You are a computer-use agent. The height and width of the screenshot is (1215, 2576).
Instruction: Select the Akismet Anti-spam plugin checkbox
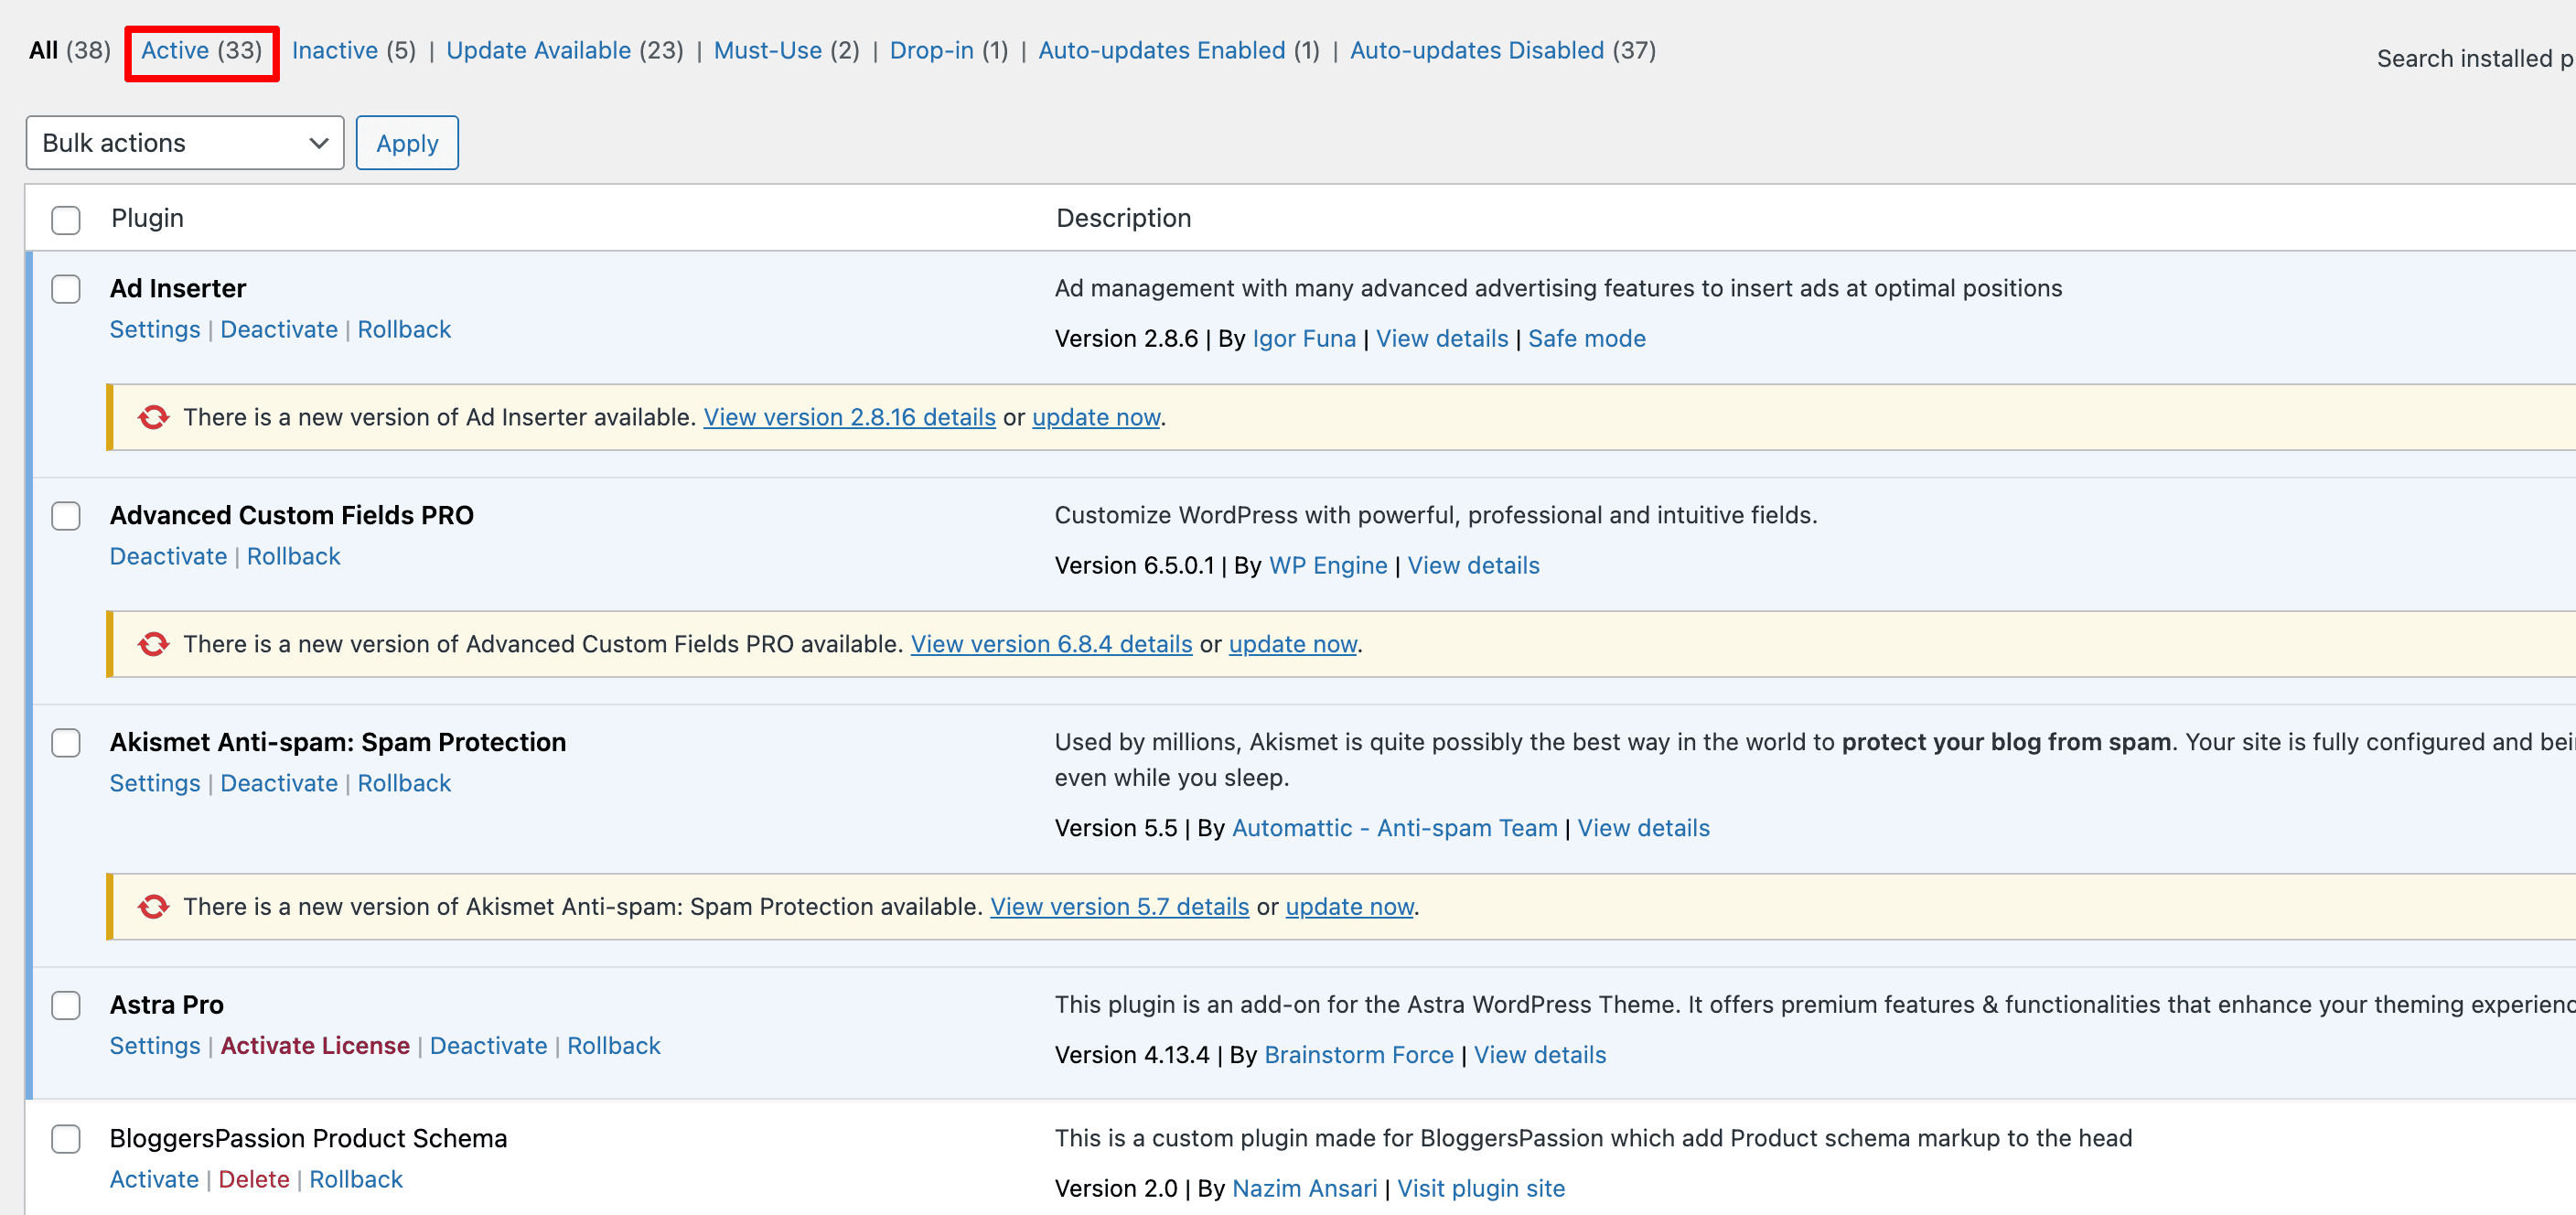(x=66, y=743)
